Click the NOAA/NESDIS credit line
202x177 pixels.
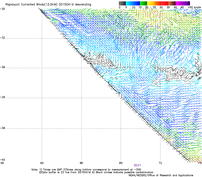[x=161, y=175]
